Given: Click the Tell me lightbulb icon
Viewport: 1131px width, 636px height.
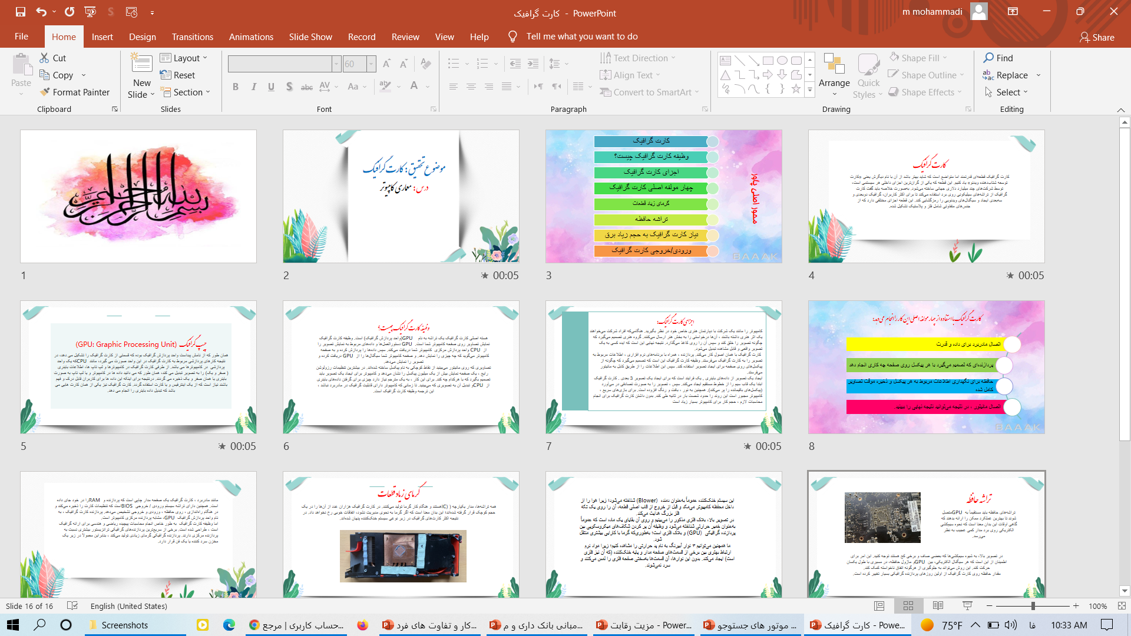Looking at the screenshot, I should pyautogui.click(x=512, y=37).
